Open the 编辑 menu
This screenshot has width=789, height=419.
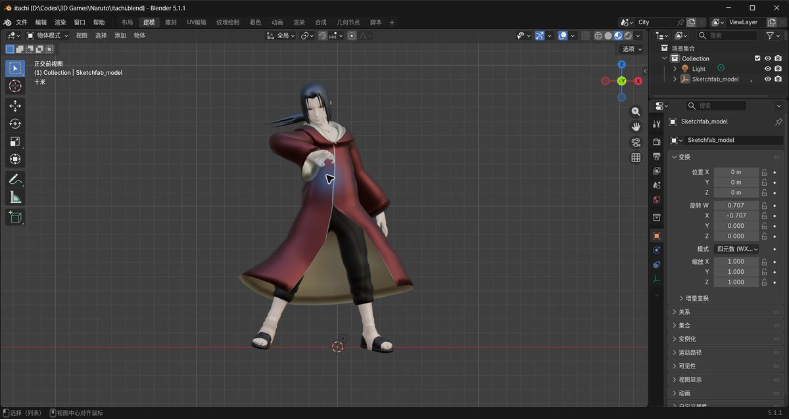(x=41, y=22)
